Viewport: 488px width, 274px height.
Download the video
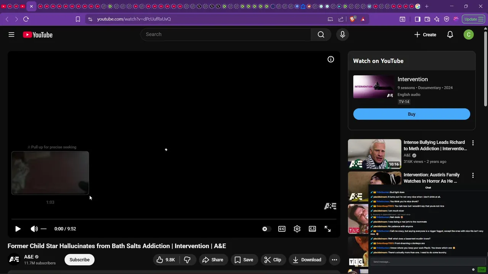pos(307,260)
